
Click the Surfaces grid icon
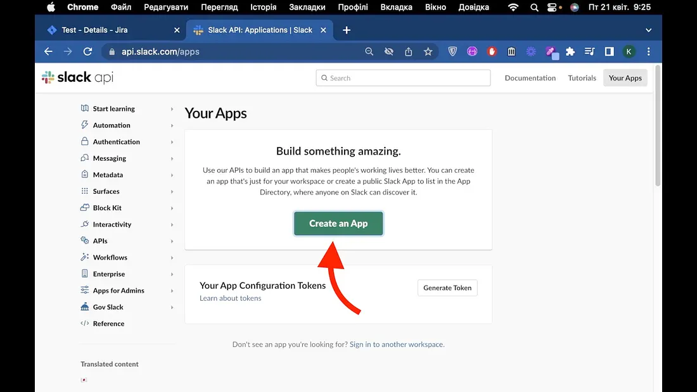click(x=84, y=191)
